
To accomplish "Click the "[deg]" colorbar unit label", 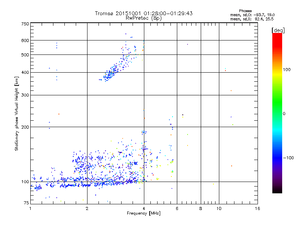I will tap(278, 30).
